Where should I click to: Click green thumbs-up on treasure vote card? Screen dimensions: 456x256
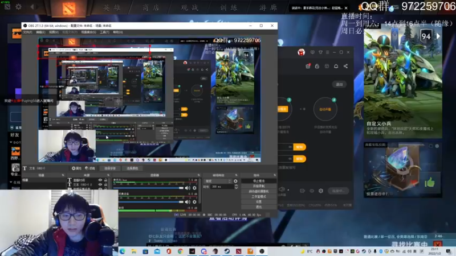tap(430, 182)
